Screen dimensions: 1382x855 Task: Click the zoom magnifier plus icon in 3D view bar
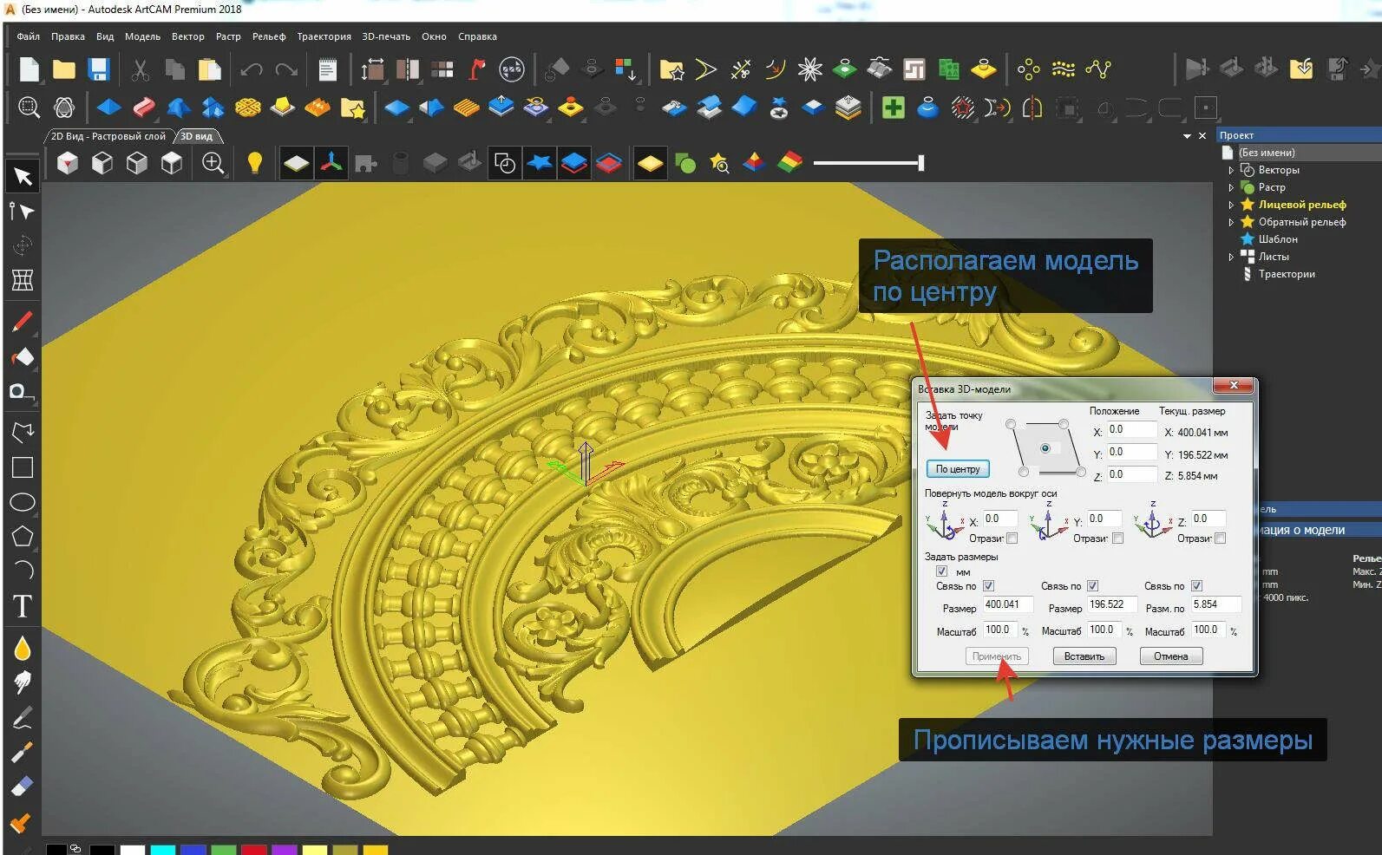coord(213,163)
